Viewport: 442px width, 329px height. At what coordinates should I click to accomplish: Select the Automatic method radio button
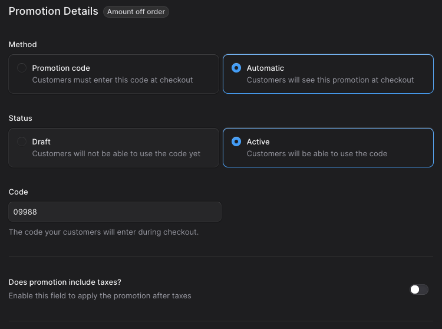236,68
